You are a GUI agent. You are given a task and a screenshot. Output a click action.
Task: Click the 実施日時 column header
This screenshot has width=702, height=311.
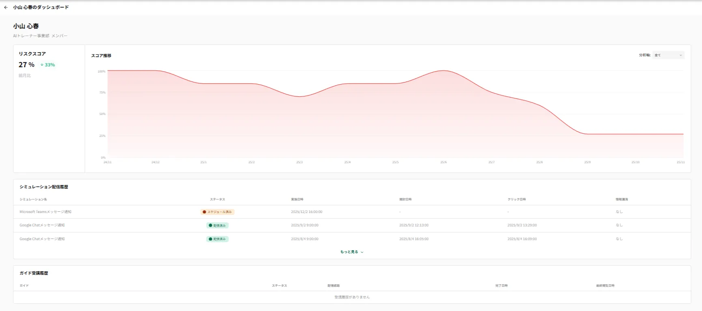coord(297,199)
